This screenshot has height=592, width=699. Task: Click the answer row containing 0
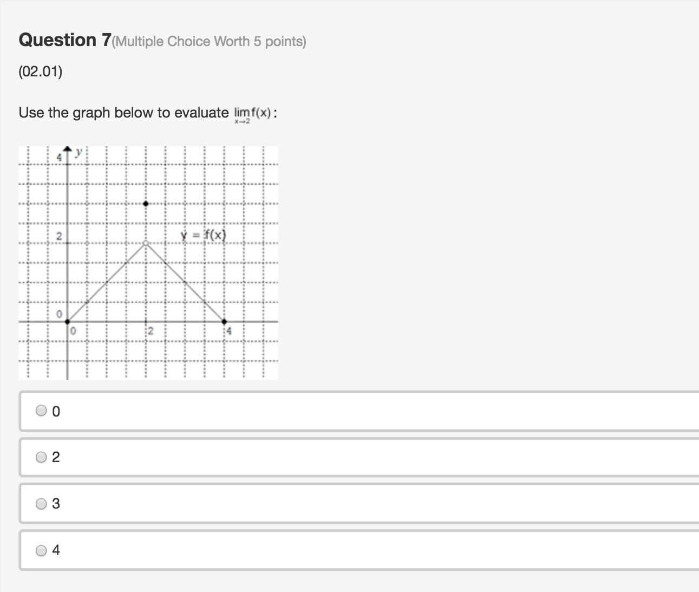[x=360, y=411]
